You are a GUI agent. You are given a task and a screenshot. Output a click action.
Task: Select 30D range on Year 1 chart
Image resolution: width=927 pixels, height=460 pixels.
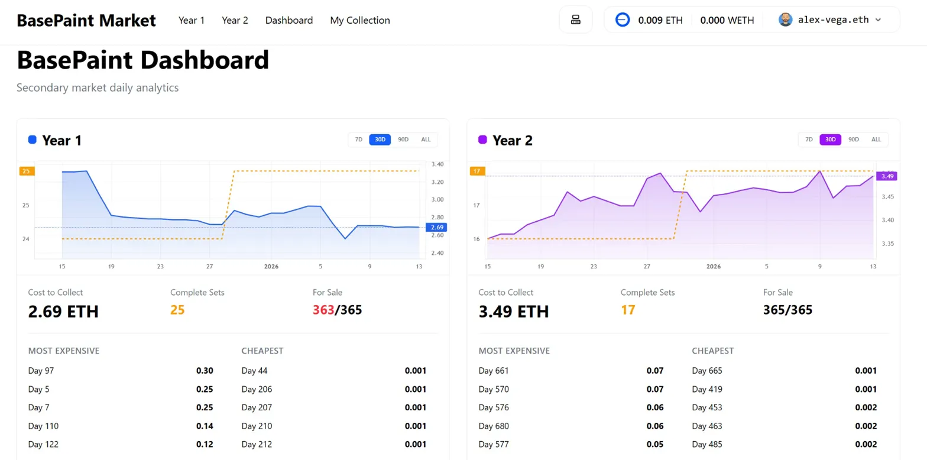380,140
